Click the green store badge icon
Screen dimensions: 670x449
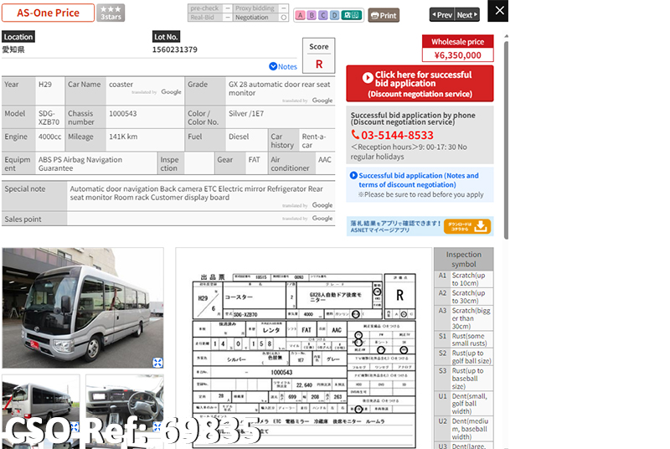click(351, 15)
